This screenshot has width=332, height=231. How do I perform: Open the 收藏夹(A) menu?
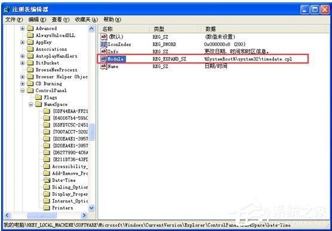[87, 20]
